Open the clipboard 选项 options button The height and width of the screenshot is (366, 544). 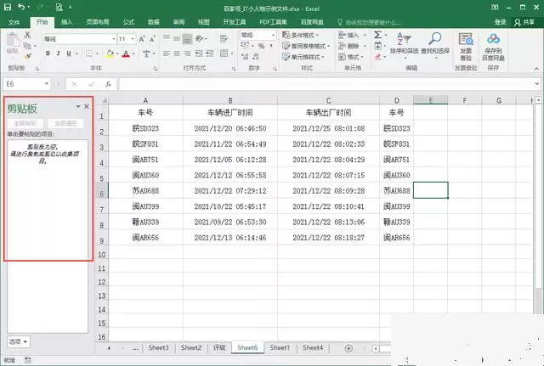(x=19, y=341)
